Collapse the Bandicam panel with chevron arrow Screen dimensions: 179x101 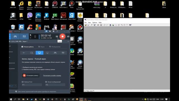coord(68,42)
